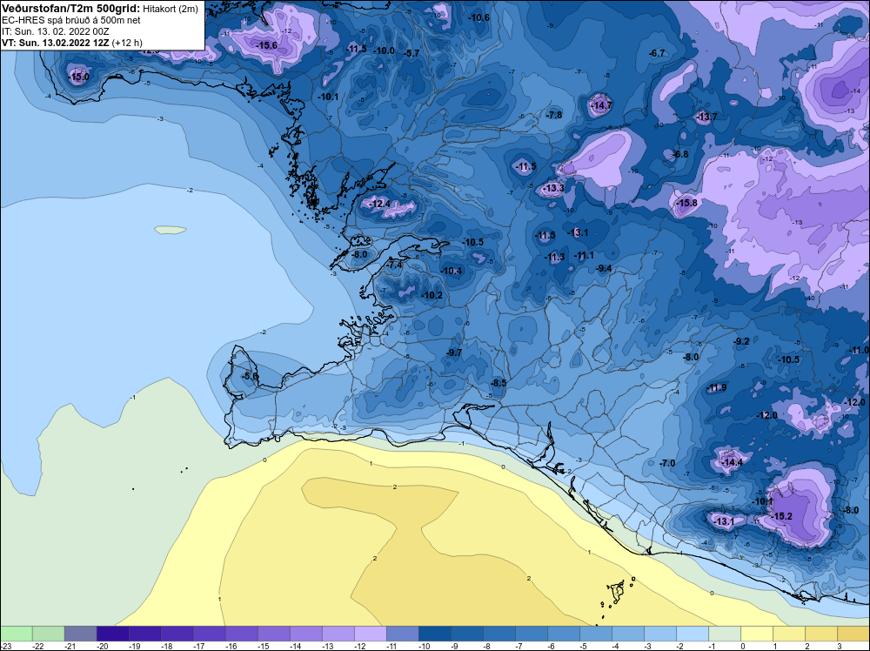Select the -8.5 temperature label

[x=499, y=383]
